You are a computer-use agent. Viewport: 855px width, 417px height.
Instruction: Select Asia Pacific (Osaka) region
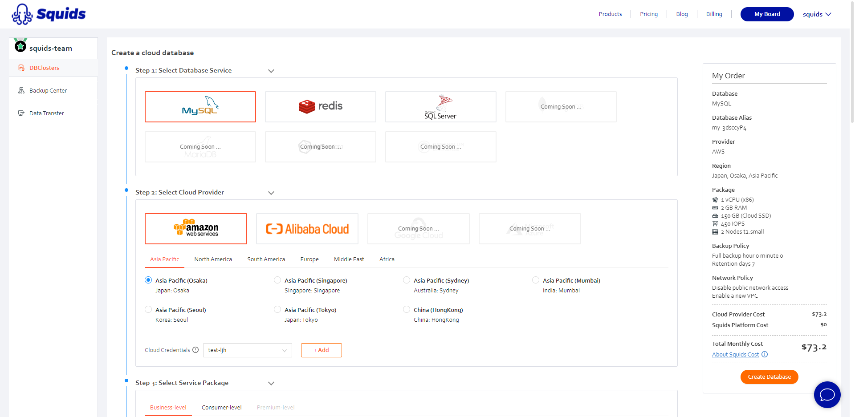[148, 280]
